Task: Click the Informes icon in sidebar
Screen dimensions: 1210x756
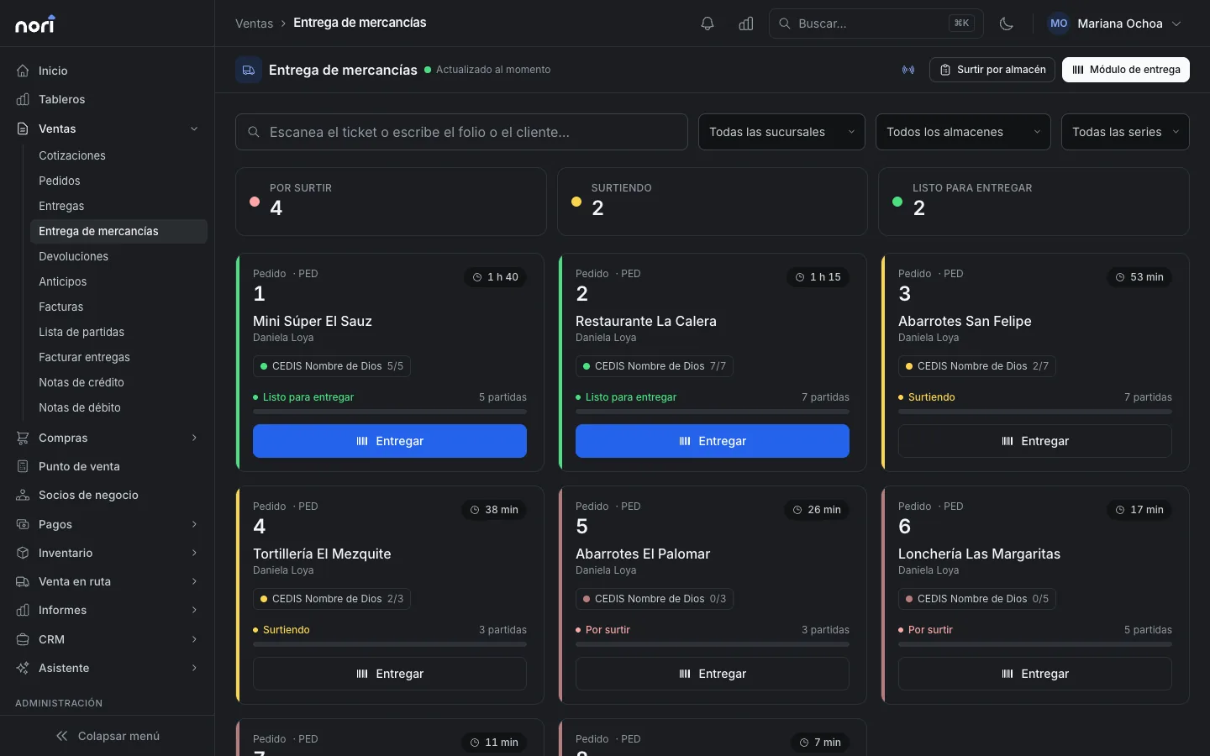Action: pyautogui.click(x=23, y=610)
